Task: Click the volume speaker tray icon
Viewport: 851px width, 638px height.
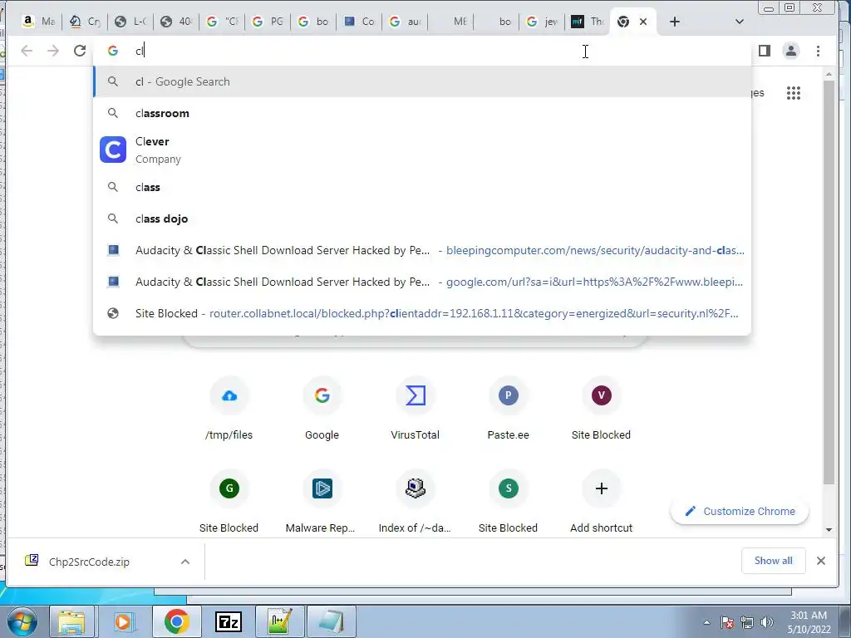Action: click(x=766, y=622)
